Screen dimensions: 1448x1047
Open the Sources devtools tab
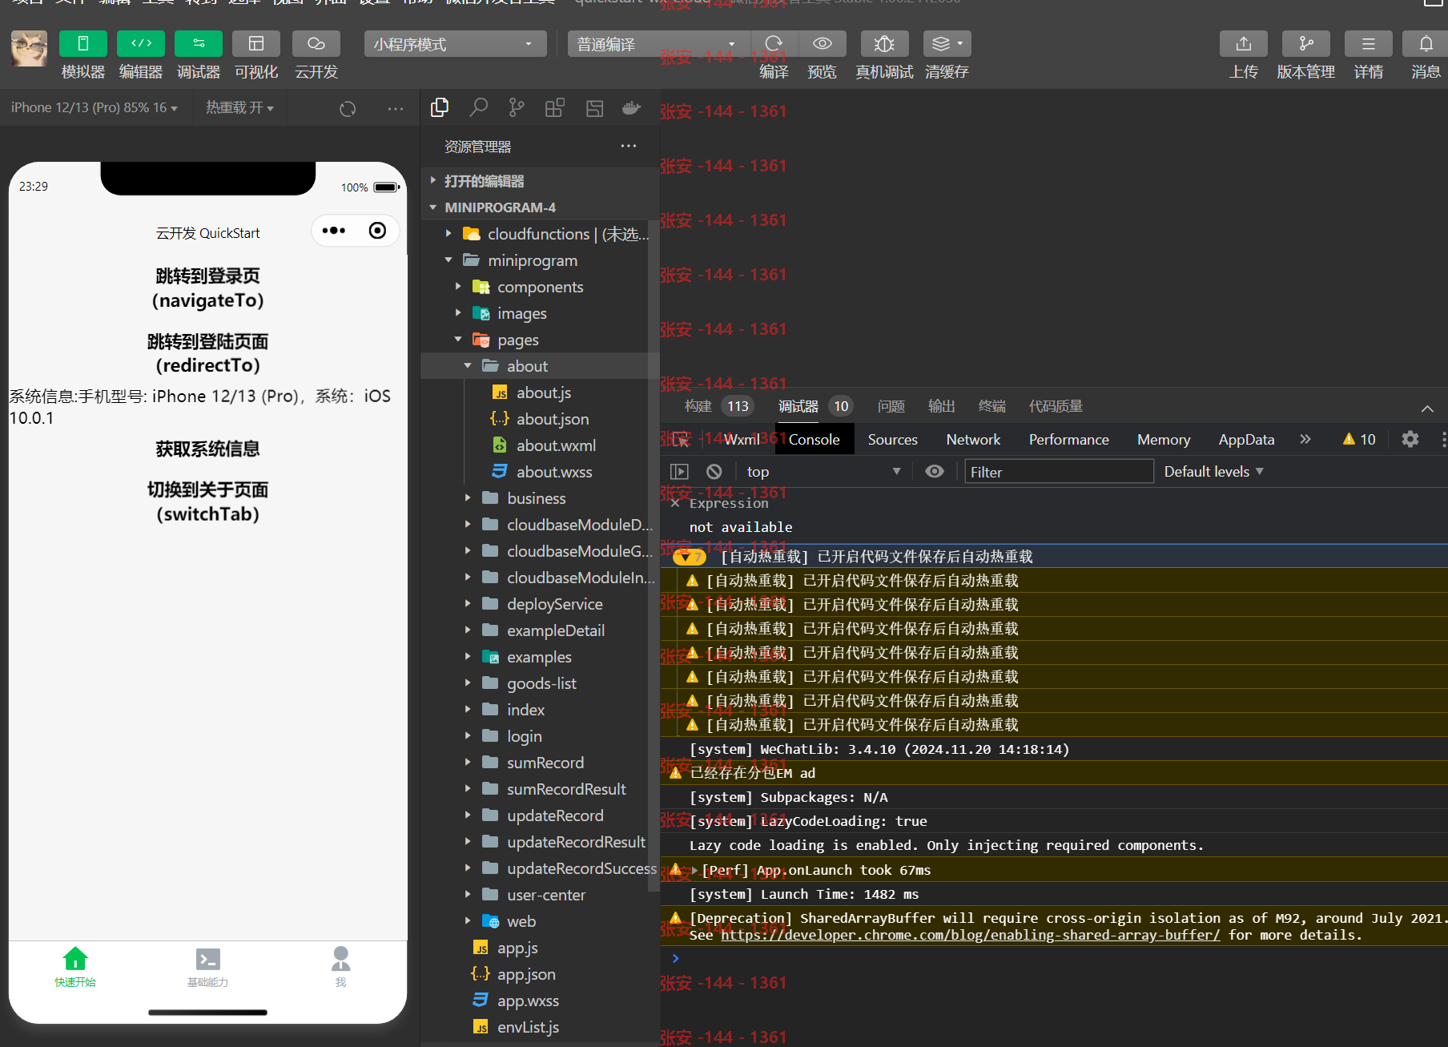893,439
